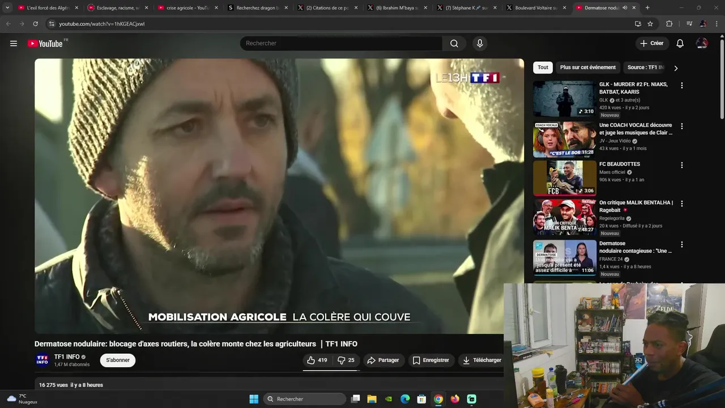
Task: Select the 'Plus sur cet événement' chip
Action: click(x=588, y=67)
